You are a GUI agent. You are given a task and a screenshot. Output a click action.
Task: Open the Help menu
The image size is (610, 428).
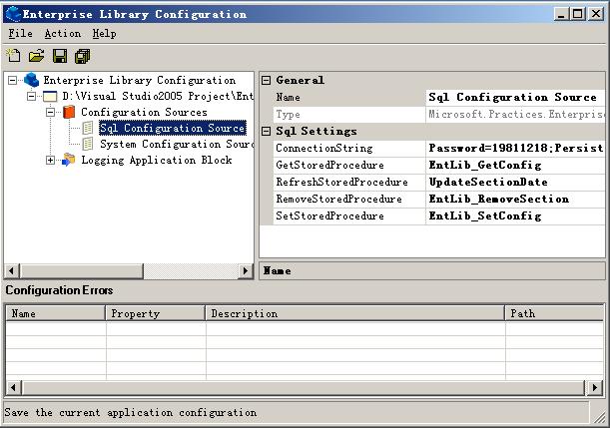[x=104, y=34]
